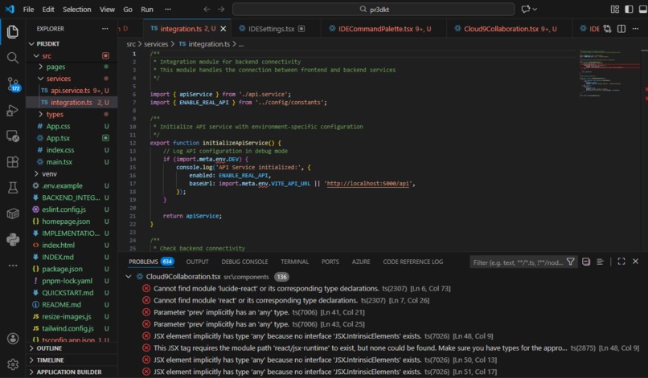The width and height of the screenshot is (648, 378).
Task: Collapse Cloud9Collaboration.tsx problems group
Action: [129, 277]
